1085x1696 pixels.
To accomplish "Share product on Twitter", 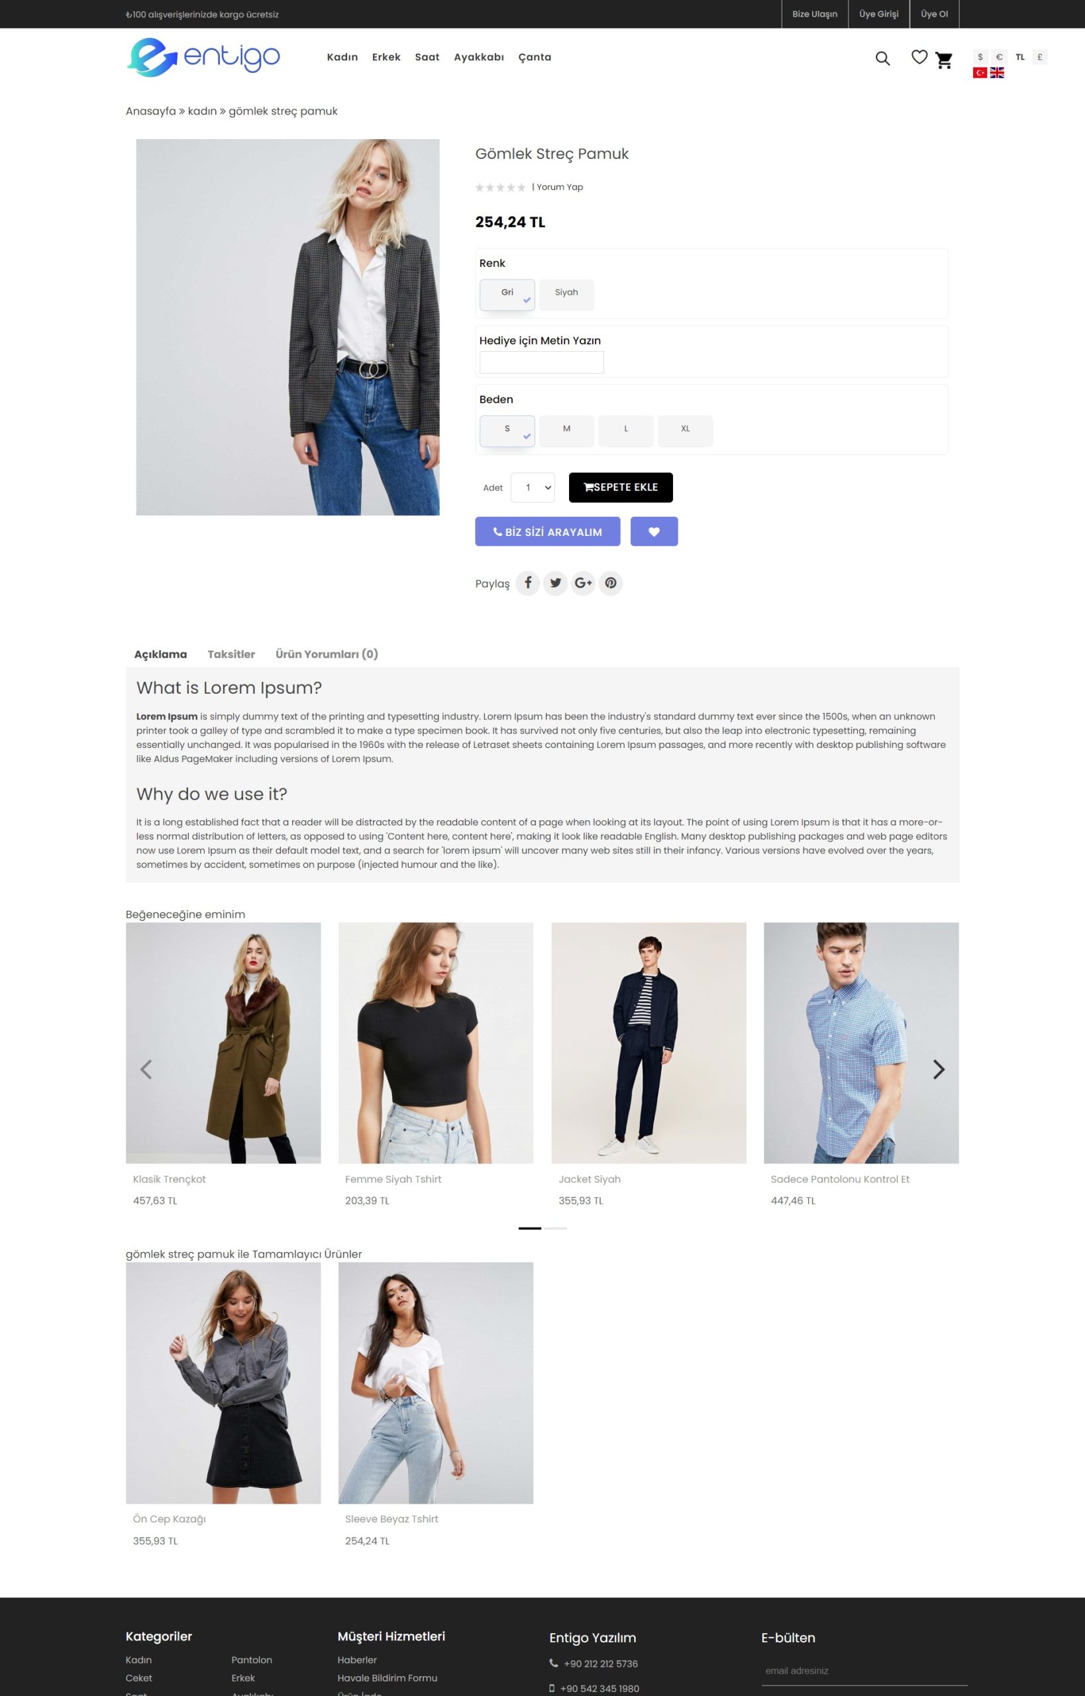I will click(x=555, y=583).
